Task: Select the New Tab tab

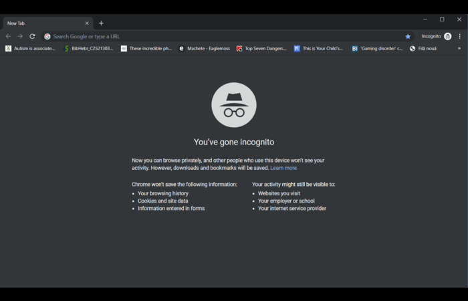Action: [x=47, y=23]
